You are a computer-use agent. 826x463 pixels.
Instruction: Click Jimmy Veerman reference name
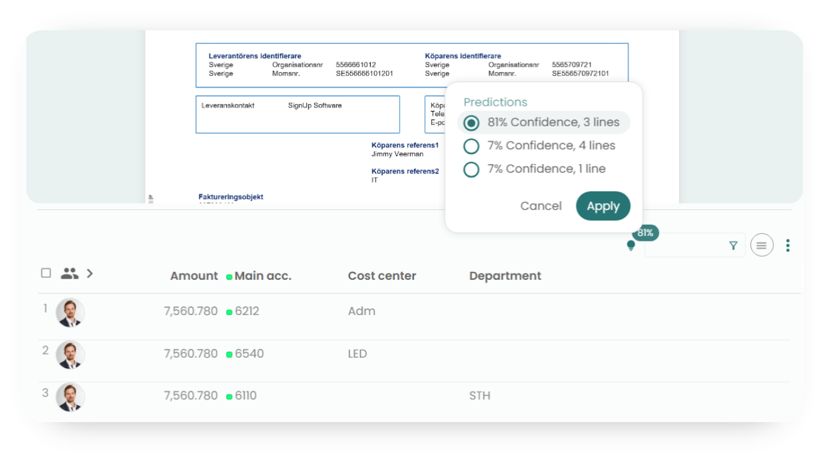pyautogui.click(x=397, y=154)
